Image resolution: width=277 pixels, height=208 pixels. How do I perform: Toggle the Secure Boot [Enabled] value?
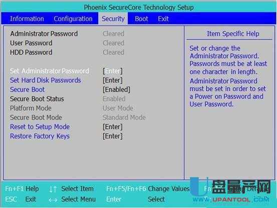point(116,90)
